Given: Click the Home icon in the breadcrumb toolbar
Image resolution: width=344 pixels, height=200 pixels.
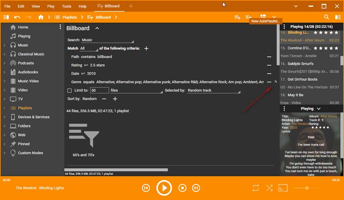Looking at the screenshot, I should click(x=41, y=17).
